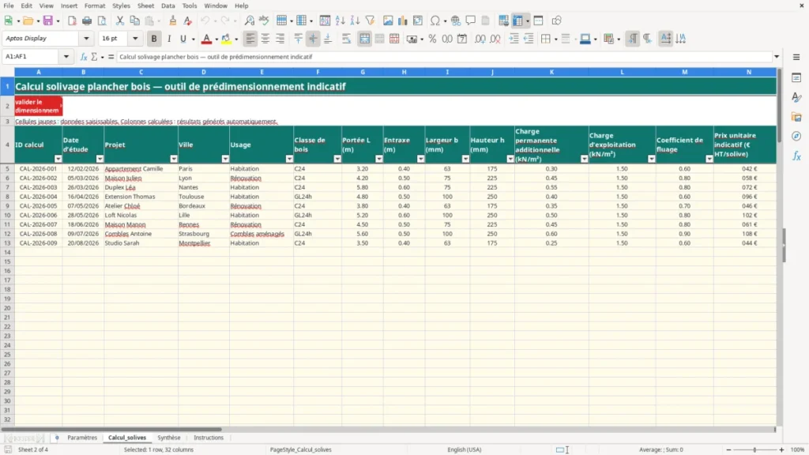The width and height of the screenshot is (809, 455).
Task: Click the Cut scissors icon
Action: [120, 21]
